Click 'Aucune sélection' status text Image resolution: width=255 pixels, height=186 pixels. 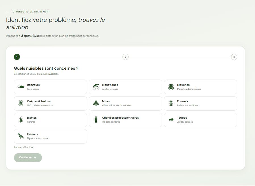pyautogui.click(x=23, y=147)
